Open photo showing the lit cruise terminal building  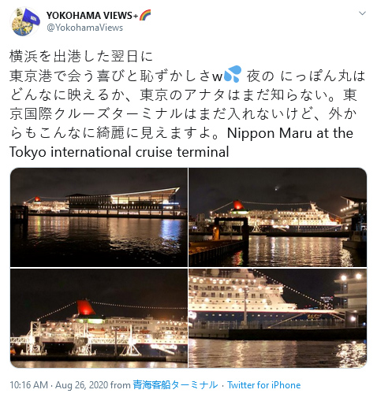point(99,217)
